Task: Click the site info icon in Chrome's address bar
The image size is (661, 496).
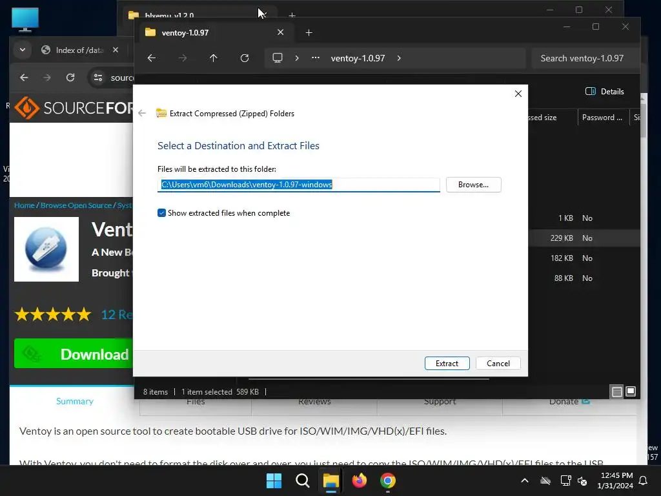Action: 98,77
